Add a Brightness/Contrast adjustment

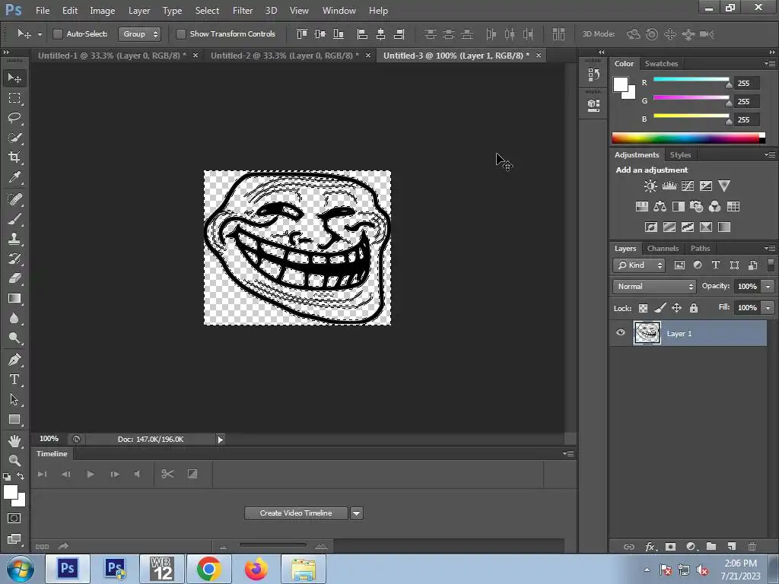click(x=650, y=186)
